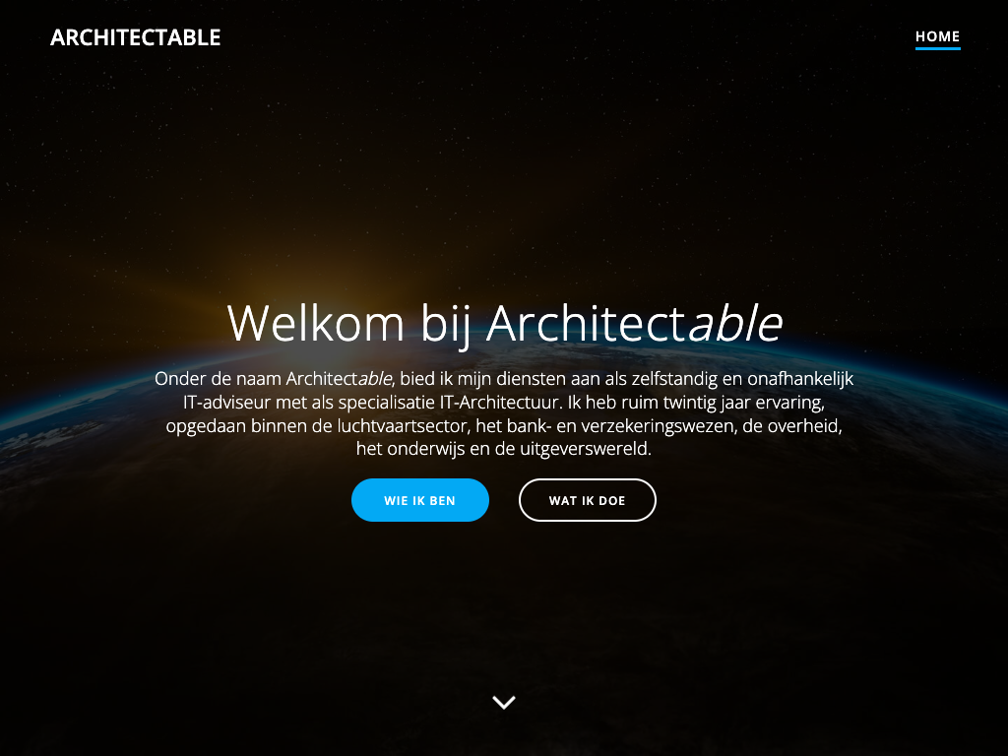Screen dimensions: 1008x756
Task: Click the intro paragraph starting 'Onder de naam'
Action: 504,413
